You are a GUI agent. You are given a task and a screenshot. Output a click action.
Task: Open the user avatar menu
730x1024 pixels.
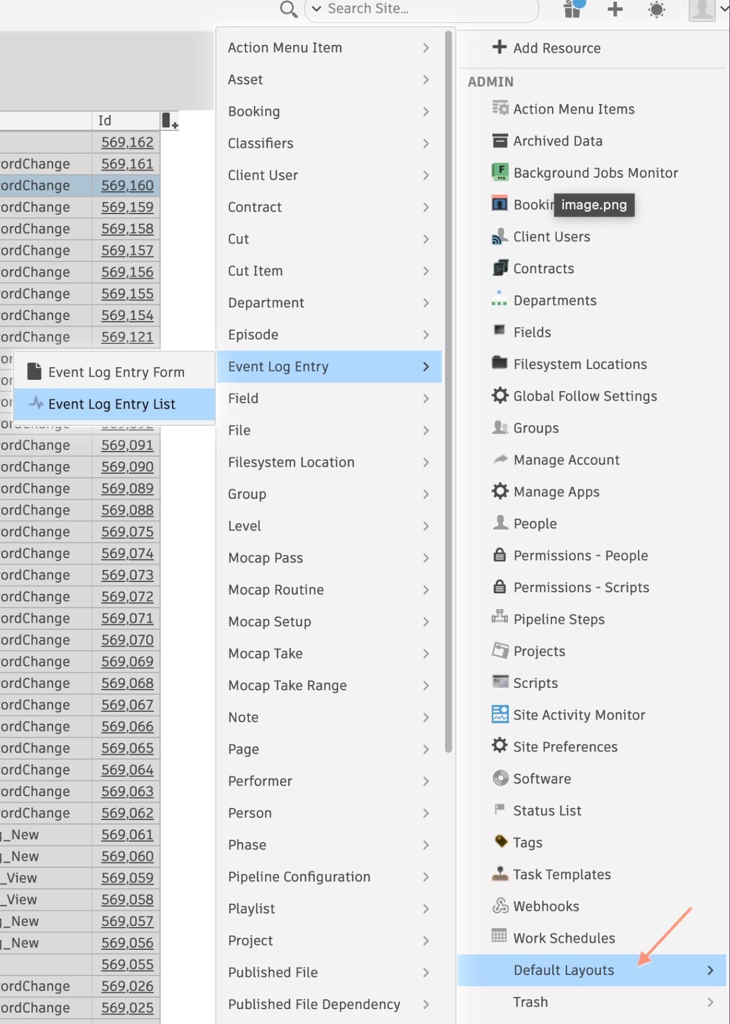click(702, 9)
